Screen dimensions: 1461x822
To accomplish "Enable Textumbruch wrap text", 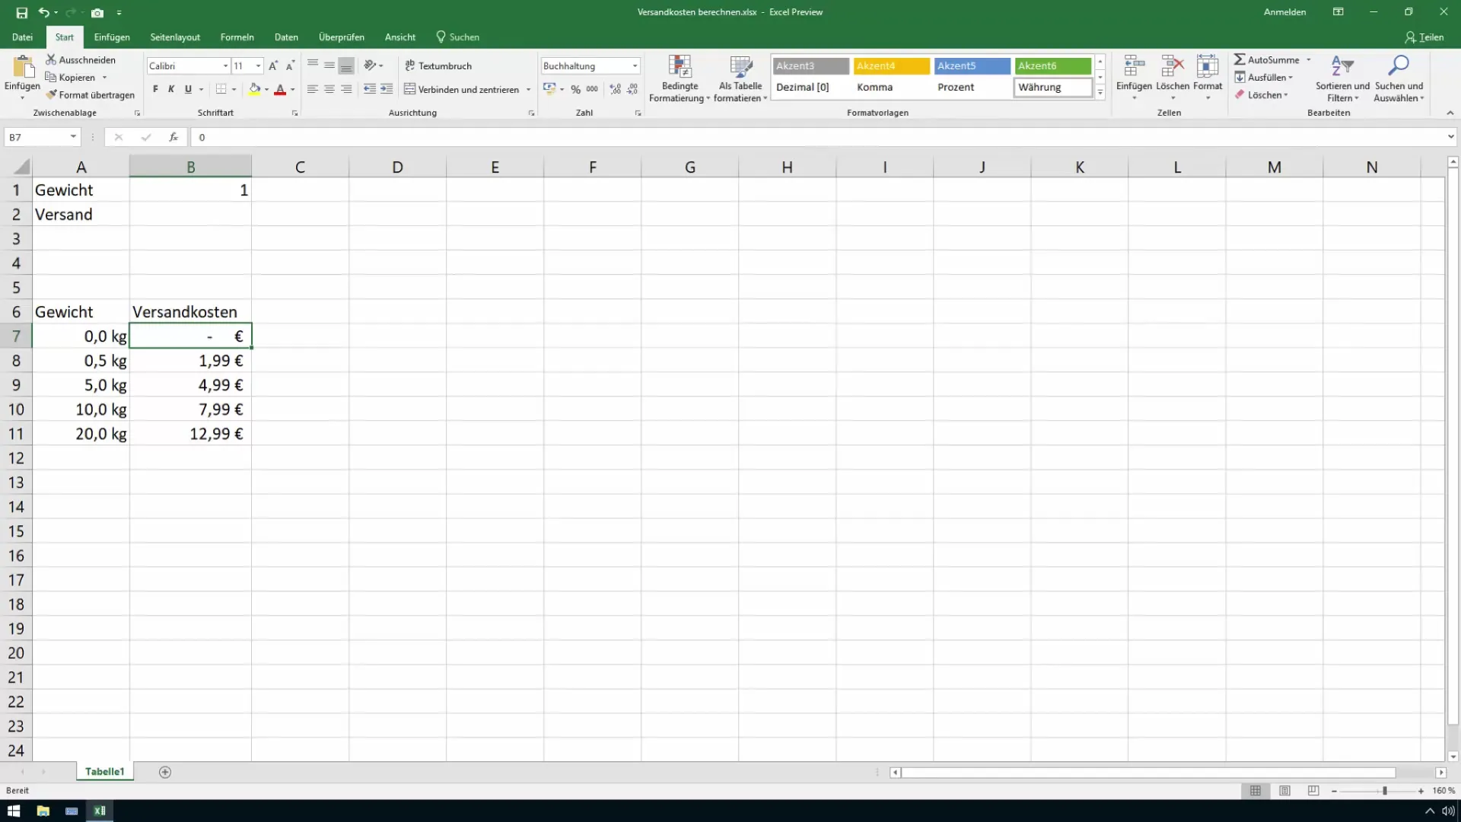I will (x=438, y=65).
